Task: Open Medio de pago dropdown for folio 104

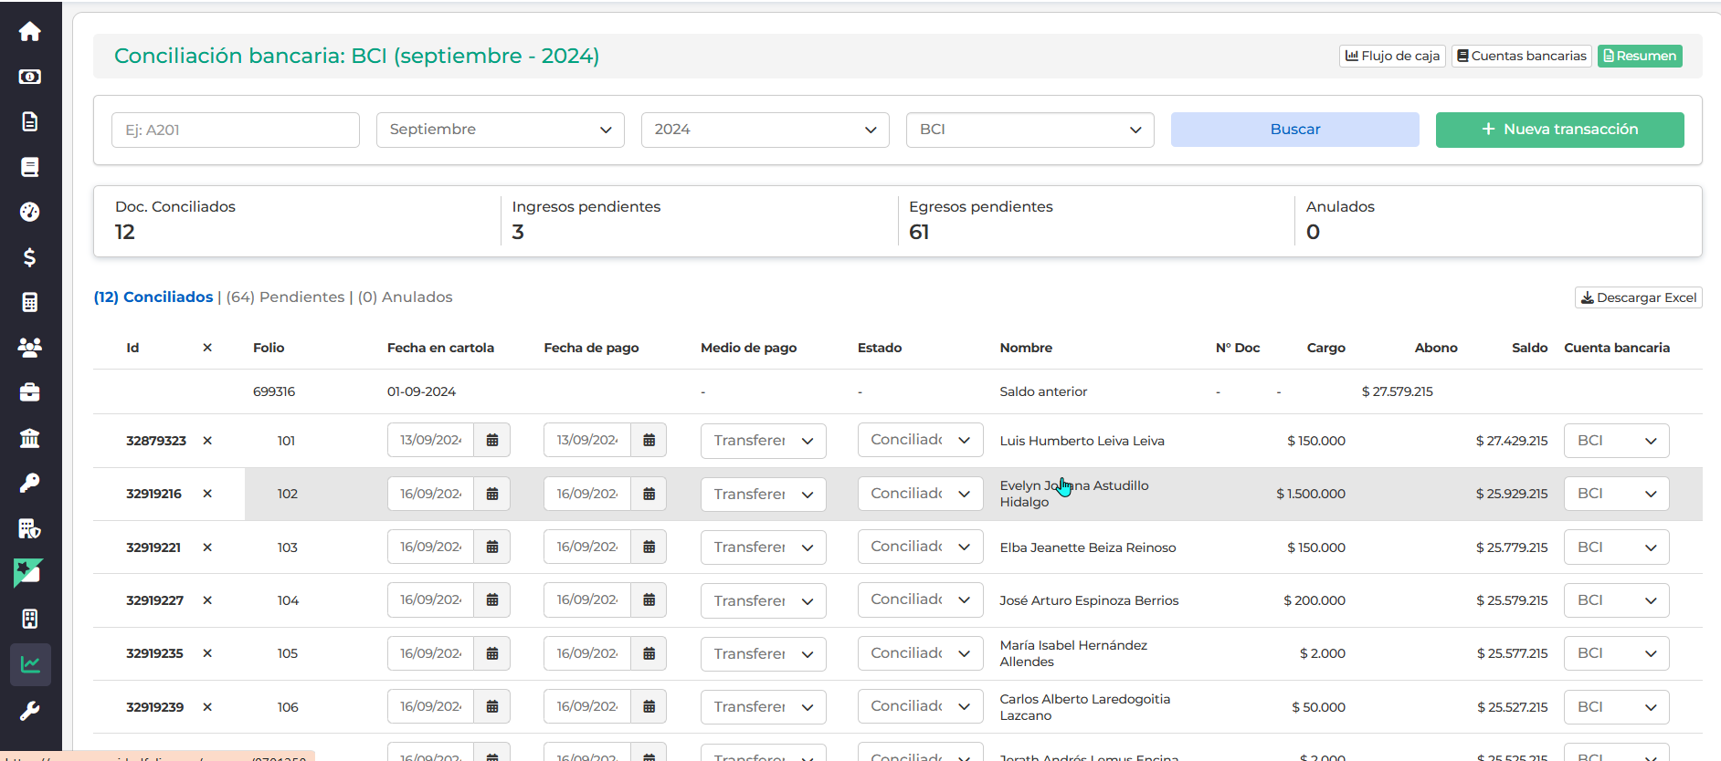Action: pyautogui.click(x=764, y=600)
